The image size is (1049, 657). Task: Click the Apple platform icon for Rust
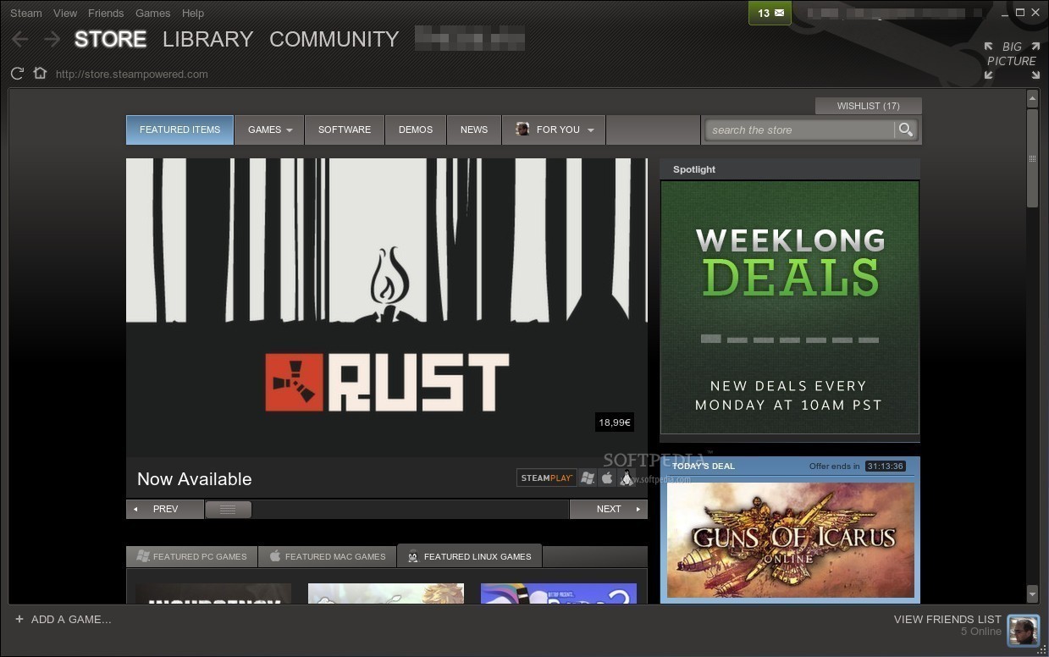607,478
